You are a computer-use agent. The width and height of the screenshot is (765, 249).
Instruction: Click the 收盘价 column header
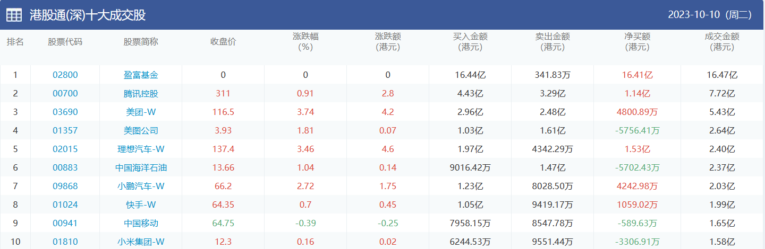point(223,42)
